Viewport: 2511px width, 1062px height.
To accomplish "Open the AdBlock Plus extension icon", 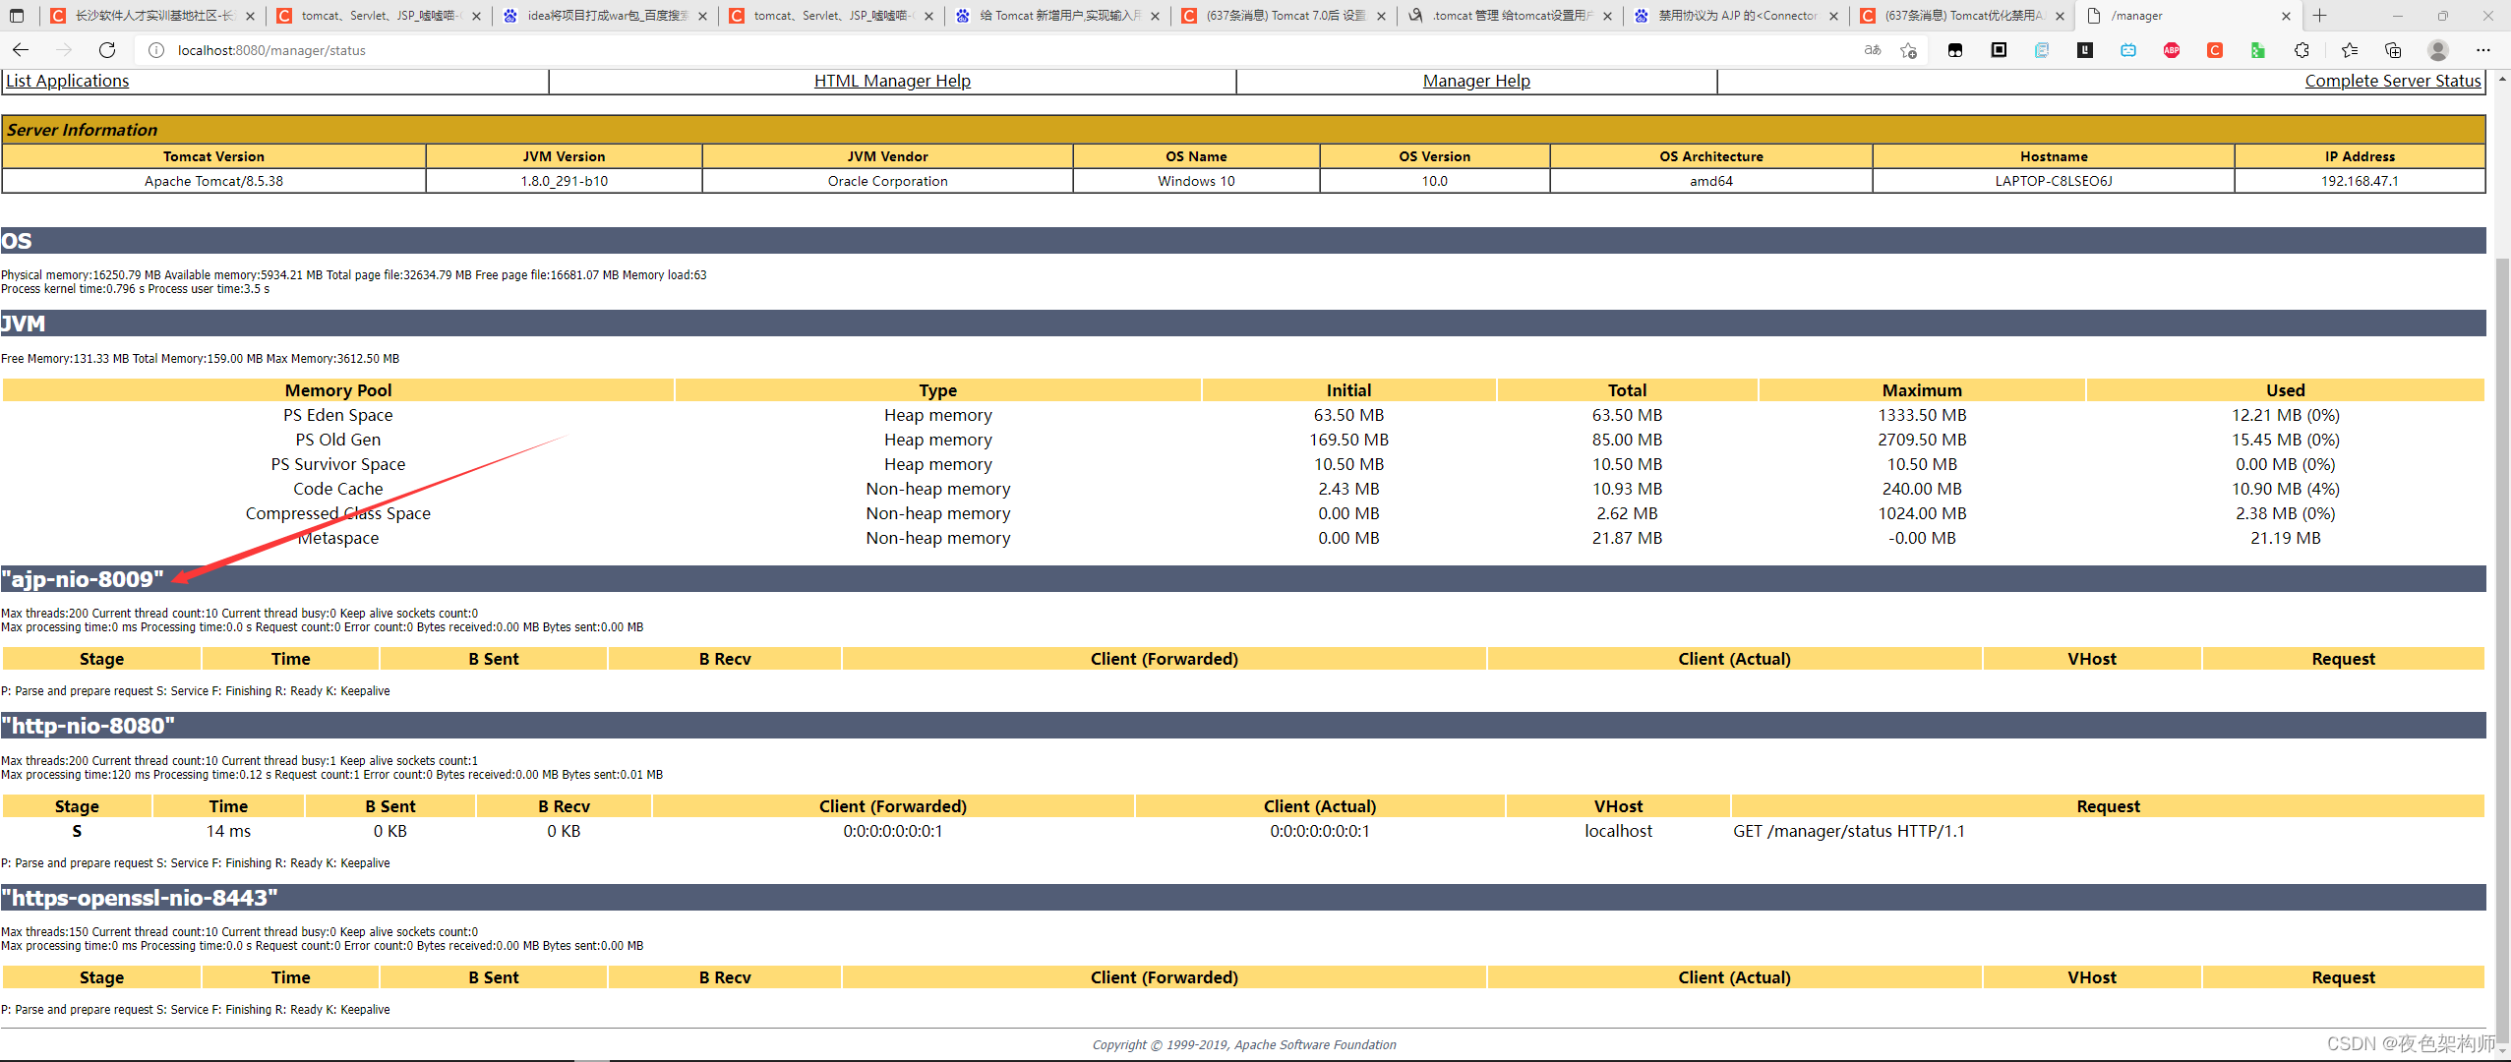I will point(2172,50).
